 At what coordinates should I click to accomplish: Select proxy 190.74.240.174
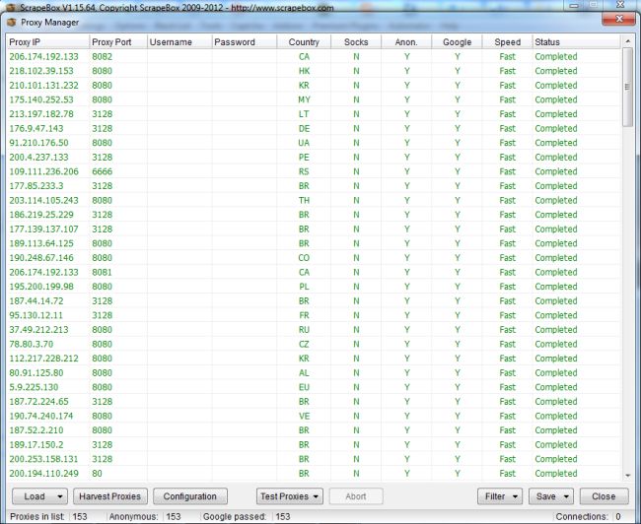(41, 417)
